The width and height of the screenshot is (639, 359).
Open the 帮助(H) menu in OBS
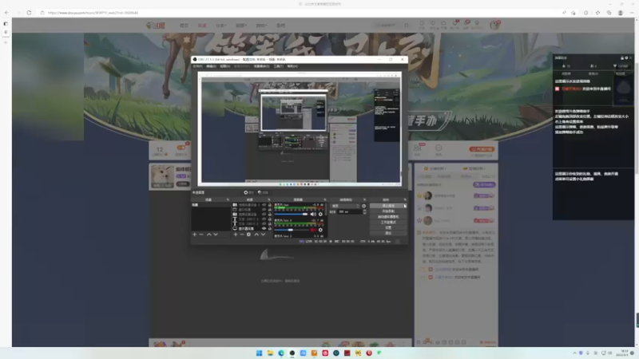tap(292, 66)
